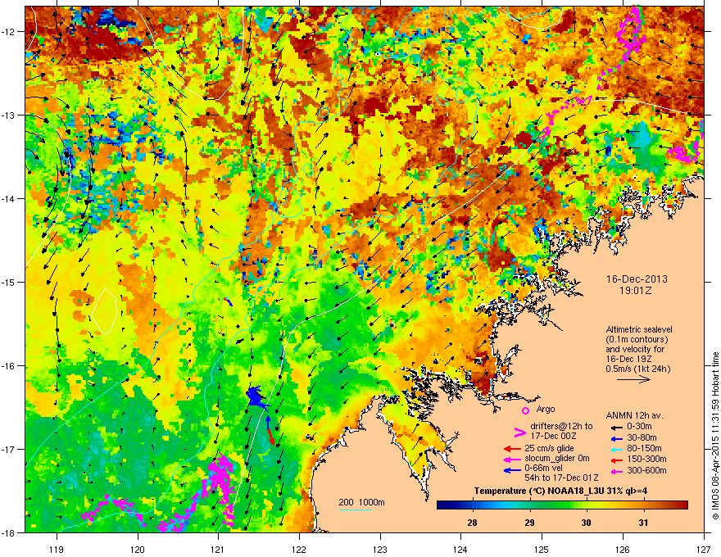Click the '(0.1m contours)' text

pyautogui.click(x=637, y=339)
